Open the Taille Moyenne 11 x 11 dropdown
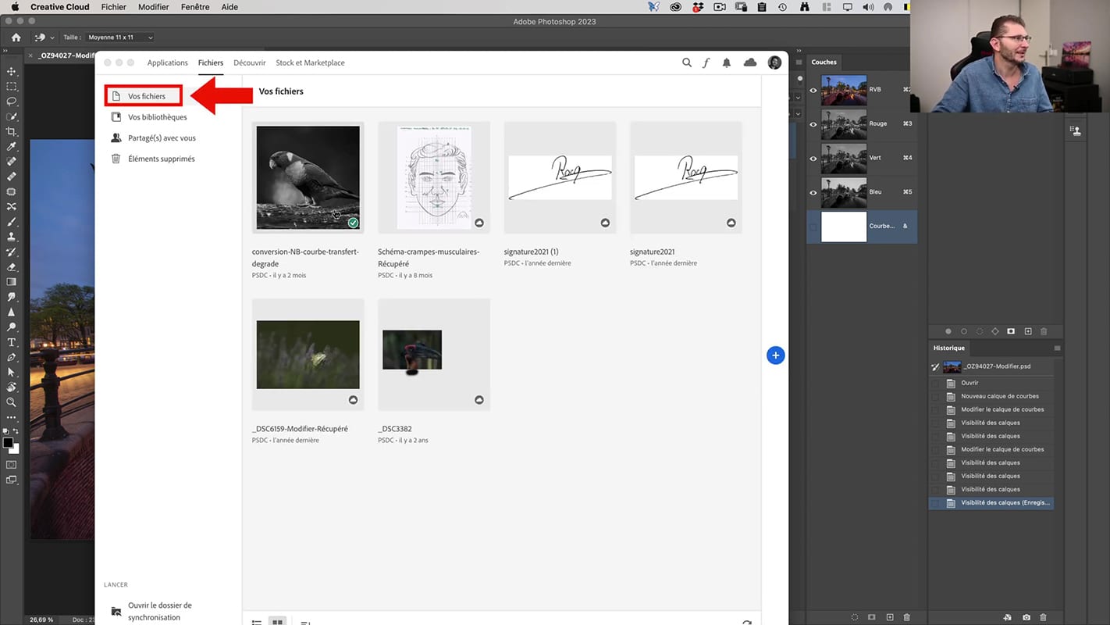 (120, 37)
